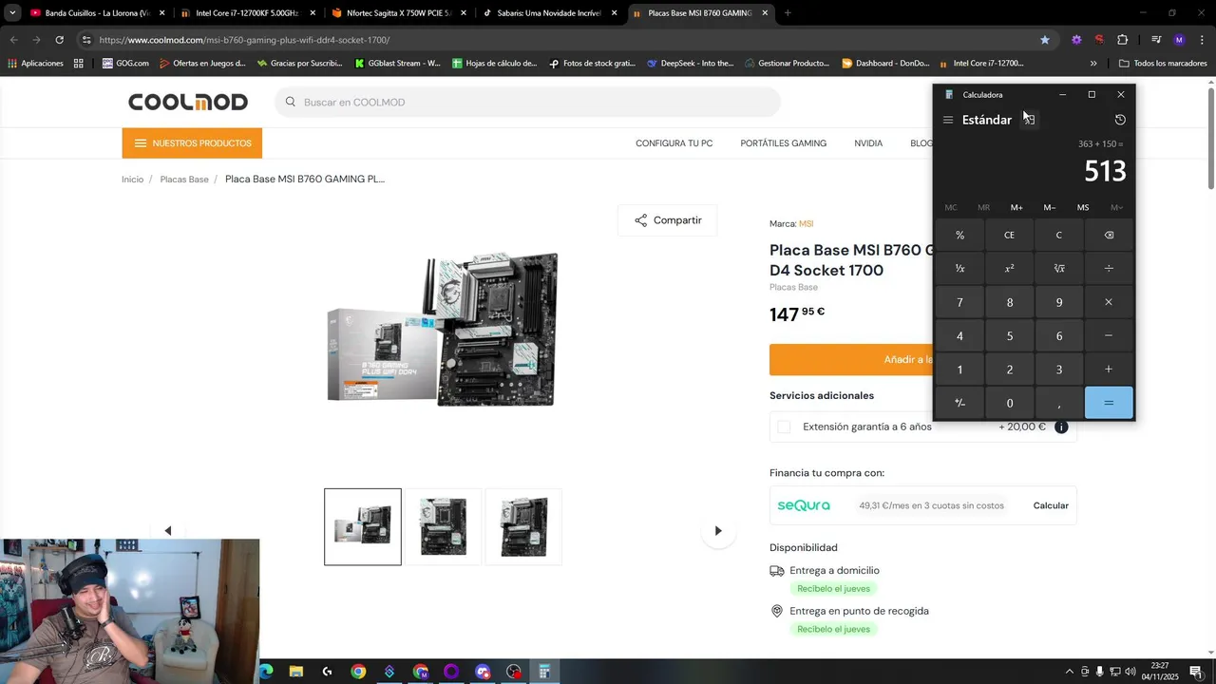Click calculator M+ memory button

1016,207
